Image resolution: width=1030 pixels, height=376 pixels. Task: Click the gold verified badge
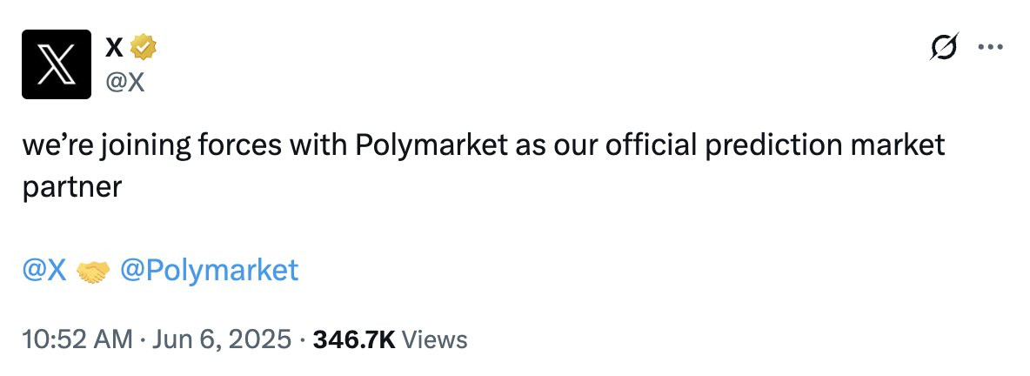click(x=144, y=47)
